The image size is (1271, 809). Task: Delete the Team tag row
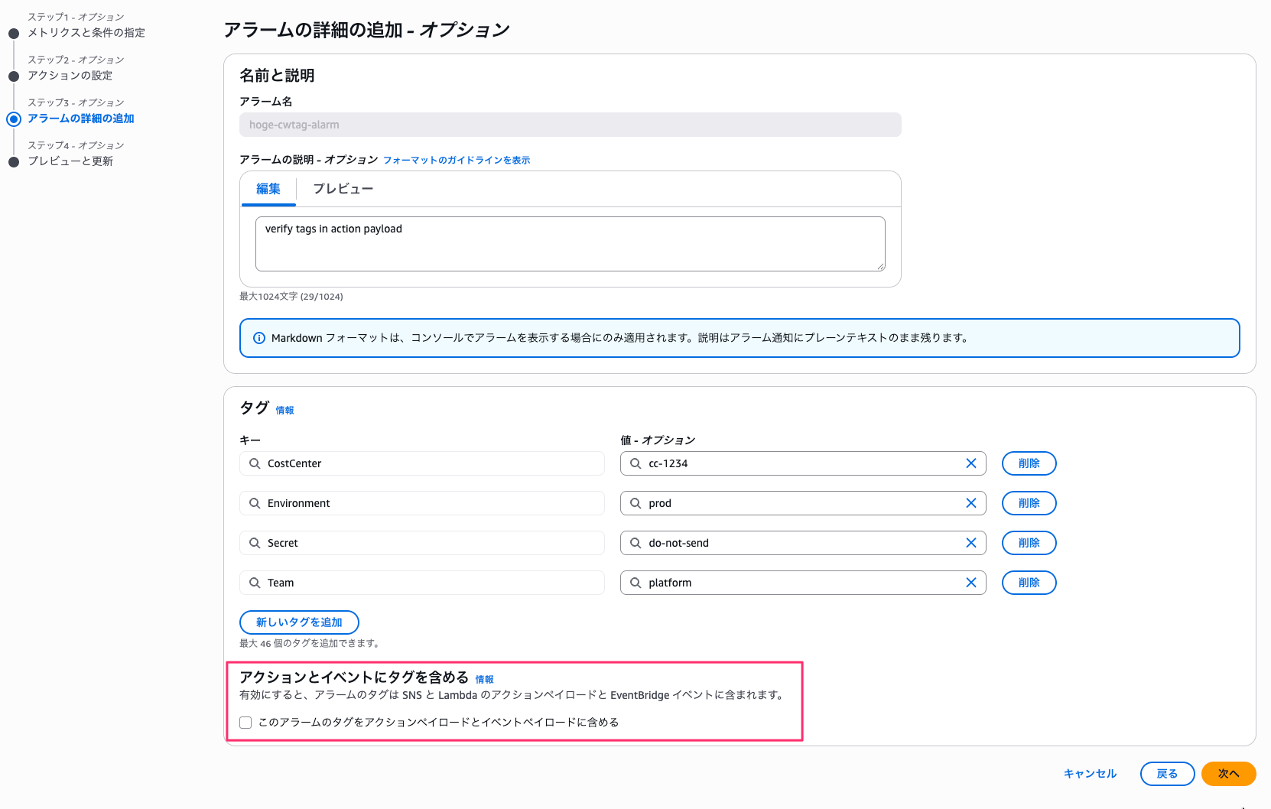[1029, 583]
